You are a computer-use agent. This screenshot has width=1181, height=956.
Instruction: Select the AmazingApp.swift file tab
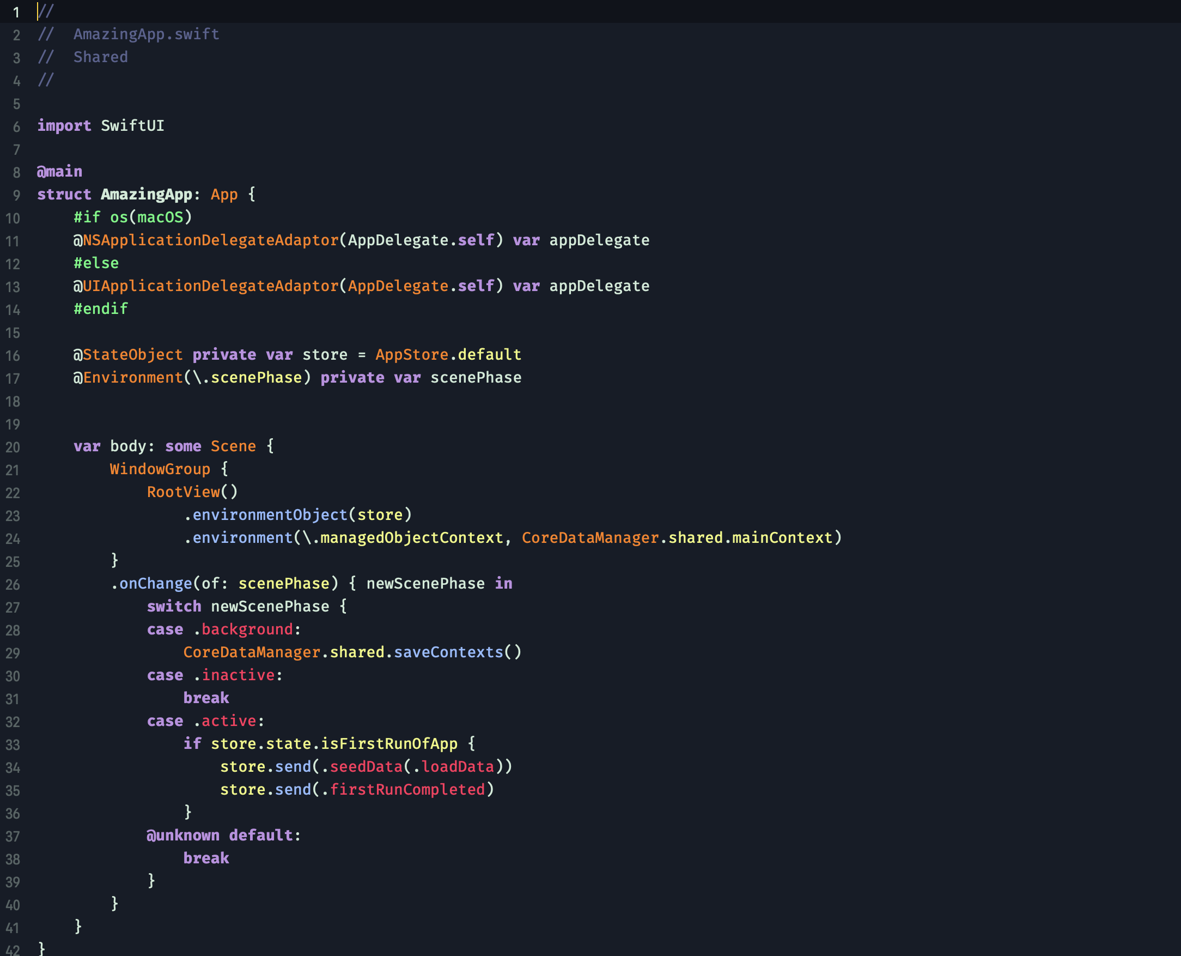tap(144, 34)
